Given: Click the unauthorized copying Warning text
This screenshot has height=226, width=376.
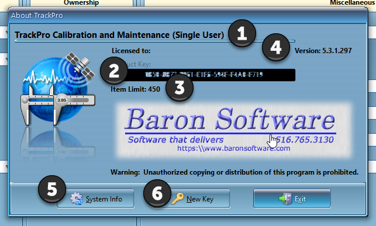Looking at the screenshot, I should pyautogui.click(x=234, y=172).
